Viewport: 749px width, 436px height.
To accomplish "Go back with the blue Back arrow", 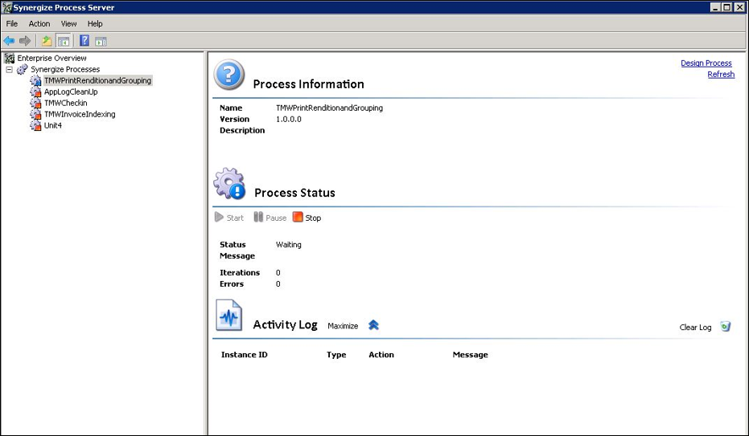I will (x=9, y=41).
